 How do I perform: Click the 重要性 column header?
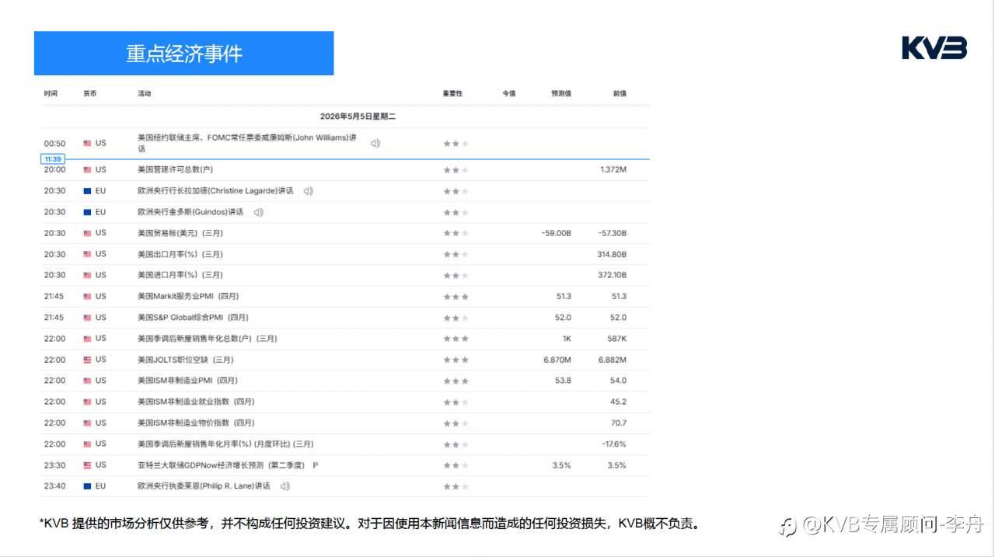click(x=453, y=93)
